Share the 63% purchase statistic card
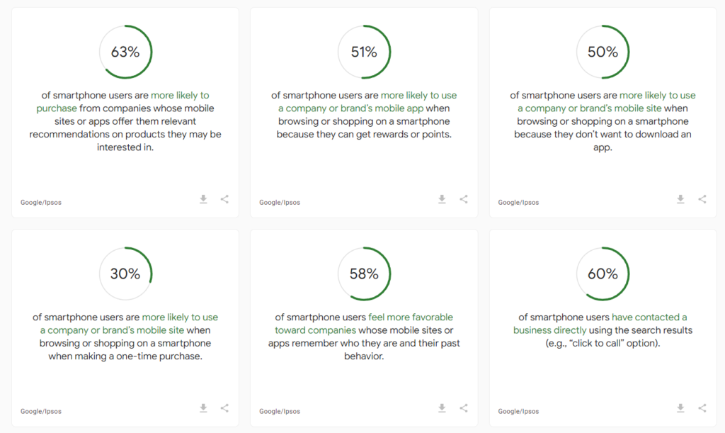The image size is (725, 433). [224, 199]
